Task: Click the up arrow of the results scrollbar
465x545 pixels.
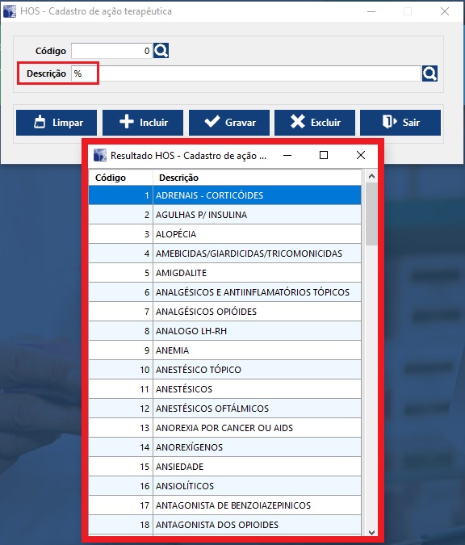Action: tap(371, 176)
